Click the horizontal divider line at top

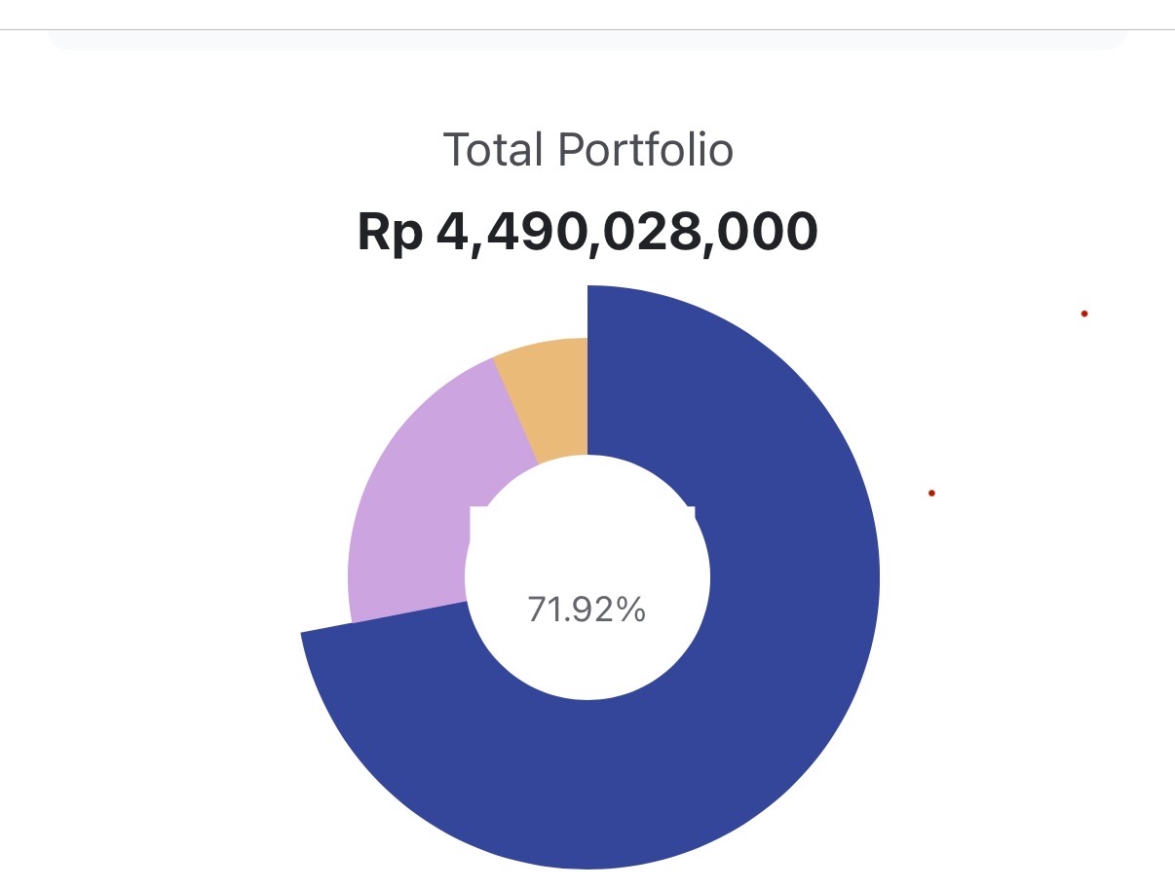click(587, 30)
